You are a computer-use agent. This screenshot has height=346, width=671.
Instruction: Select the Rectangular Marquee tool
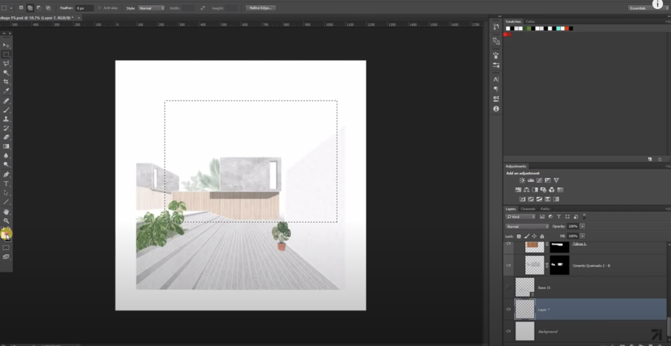tap(6, 54)
